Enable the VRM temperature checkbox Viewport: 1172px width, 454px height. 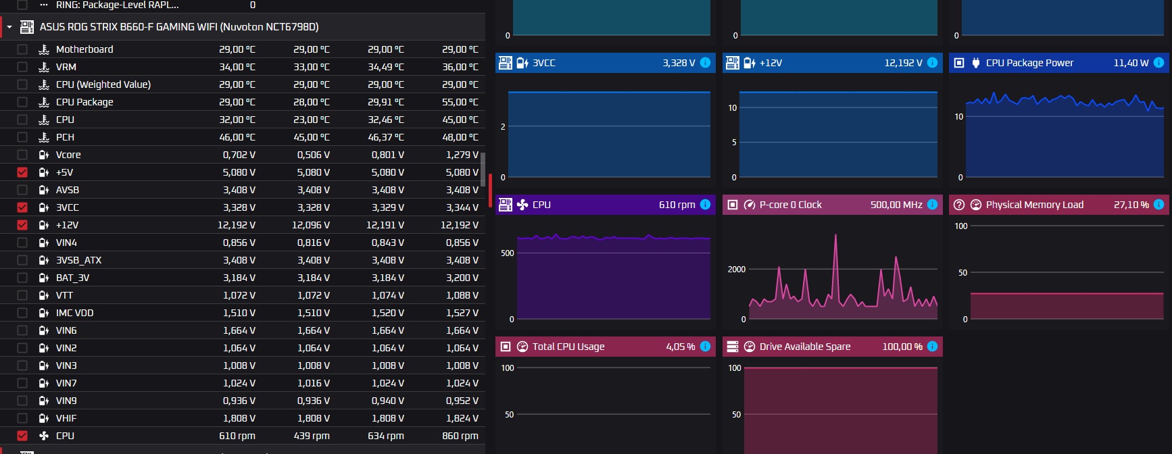tap(22, 67)
